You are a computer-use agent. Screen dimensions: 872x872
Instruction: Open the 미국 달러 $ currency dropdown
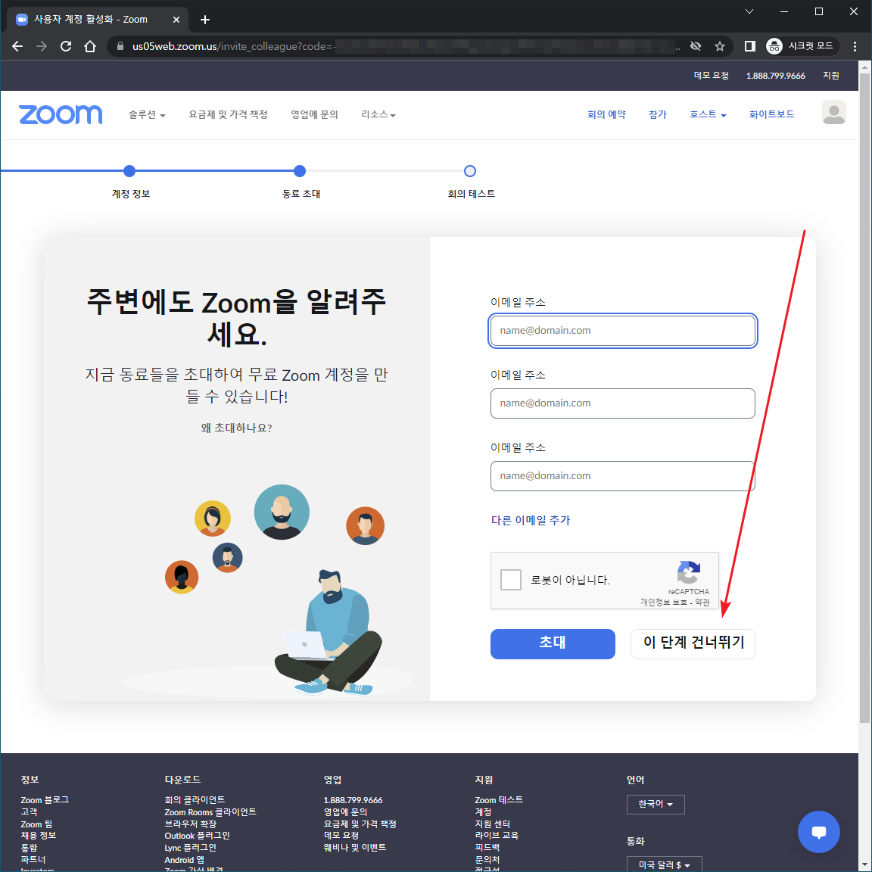pyautogui.click(x=664, y=864)
